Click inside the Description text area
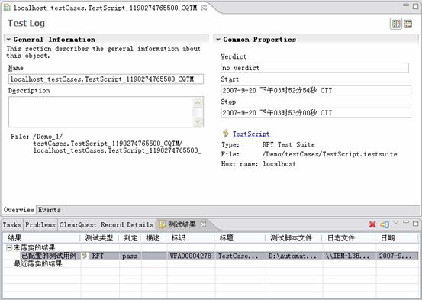The width and height of the screenshot is (422, 300). click(x=101, y=111)
